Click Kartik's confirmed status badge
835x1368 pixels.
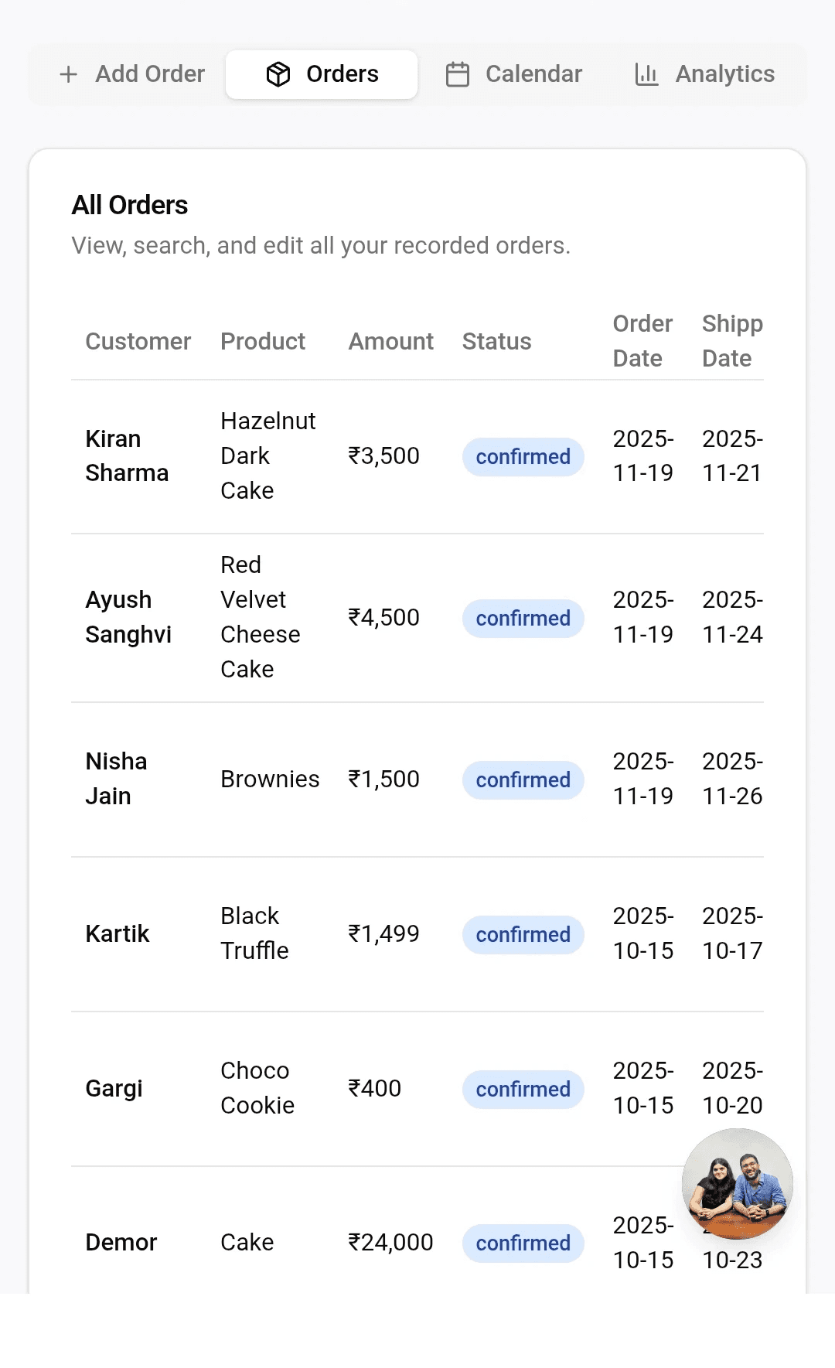point(523,935)
